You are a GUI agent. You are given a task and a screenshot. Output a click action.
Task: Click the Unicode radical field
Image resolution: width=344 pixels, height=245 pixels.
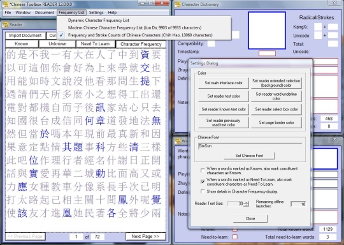click(x=318, y=35)
